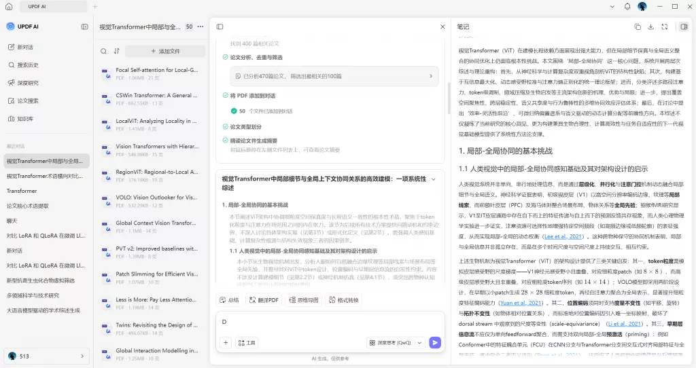
Task: Copy the notes content
Action: coord(637,27)
